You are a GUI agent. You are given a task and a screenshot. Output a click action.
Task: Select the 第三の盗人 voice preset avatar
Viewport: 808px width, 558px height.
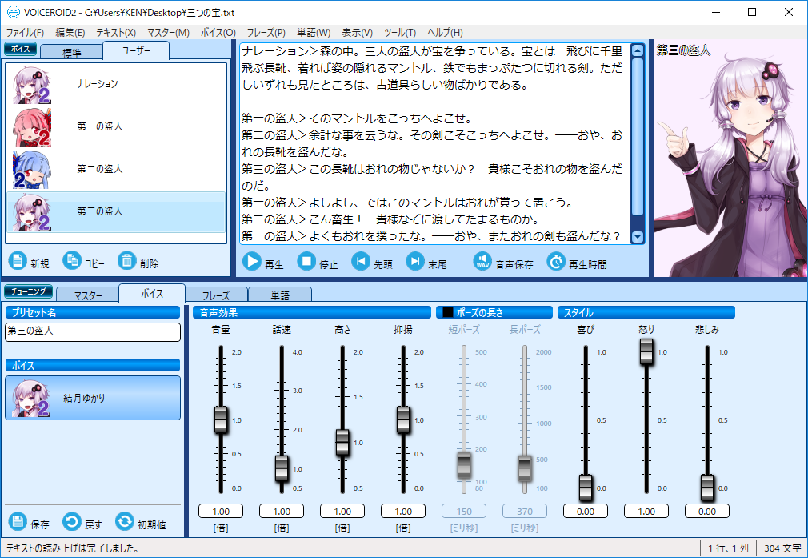[x=32, y=212]
